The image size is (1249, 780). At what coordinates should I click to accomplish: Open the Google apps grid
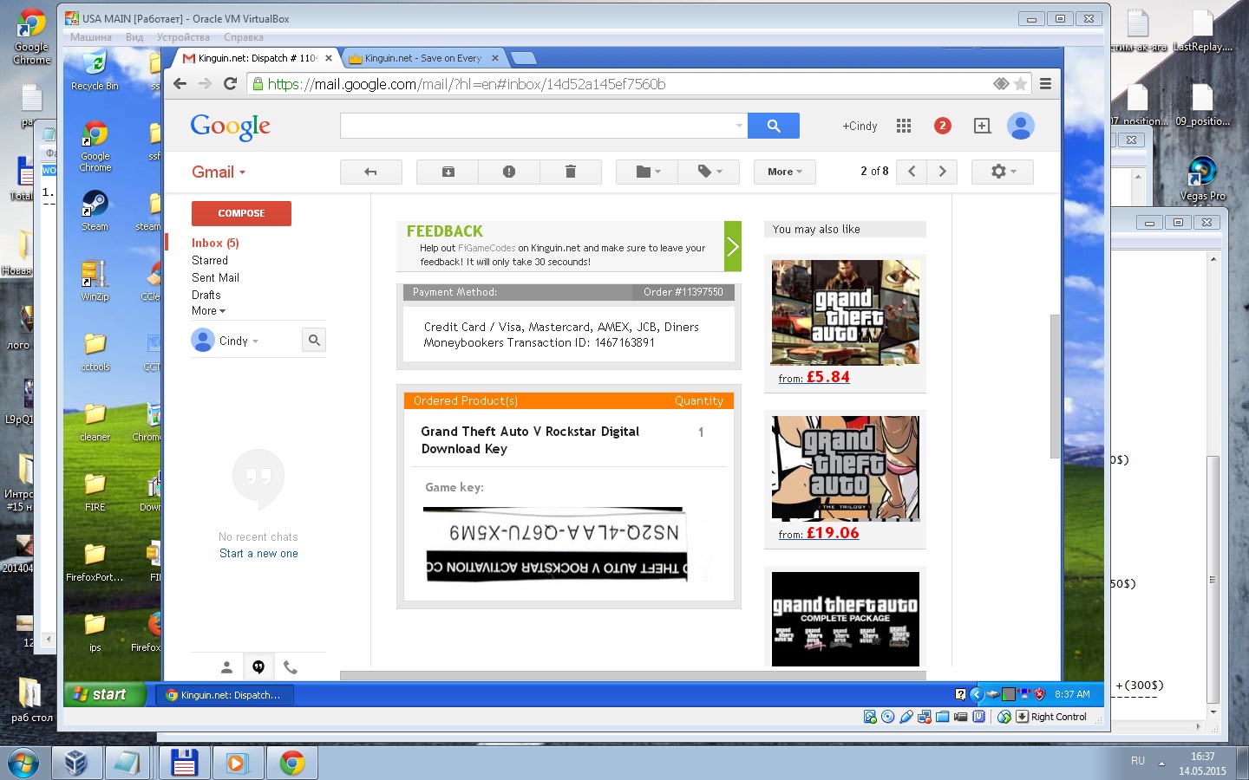click(904, 126)
